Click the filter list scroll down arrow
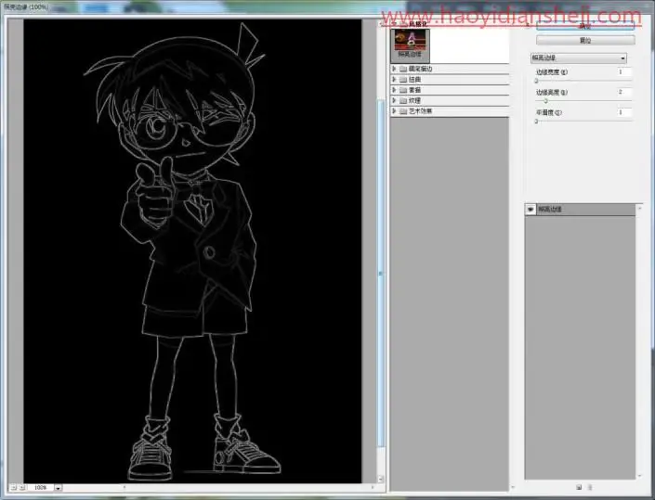The image size is (655, 500). coord(513,487)
